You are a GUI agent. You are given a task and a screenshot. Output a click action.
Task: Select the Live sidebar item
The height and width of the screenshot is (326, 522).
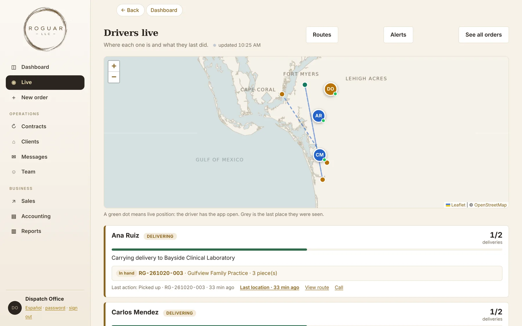[x=45, y=82]
